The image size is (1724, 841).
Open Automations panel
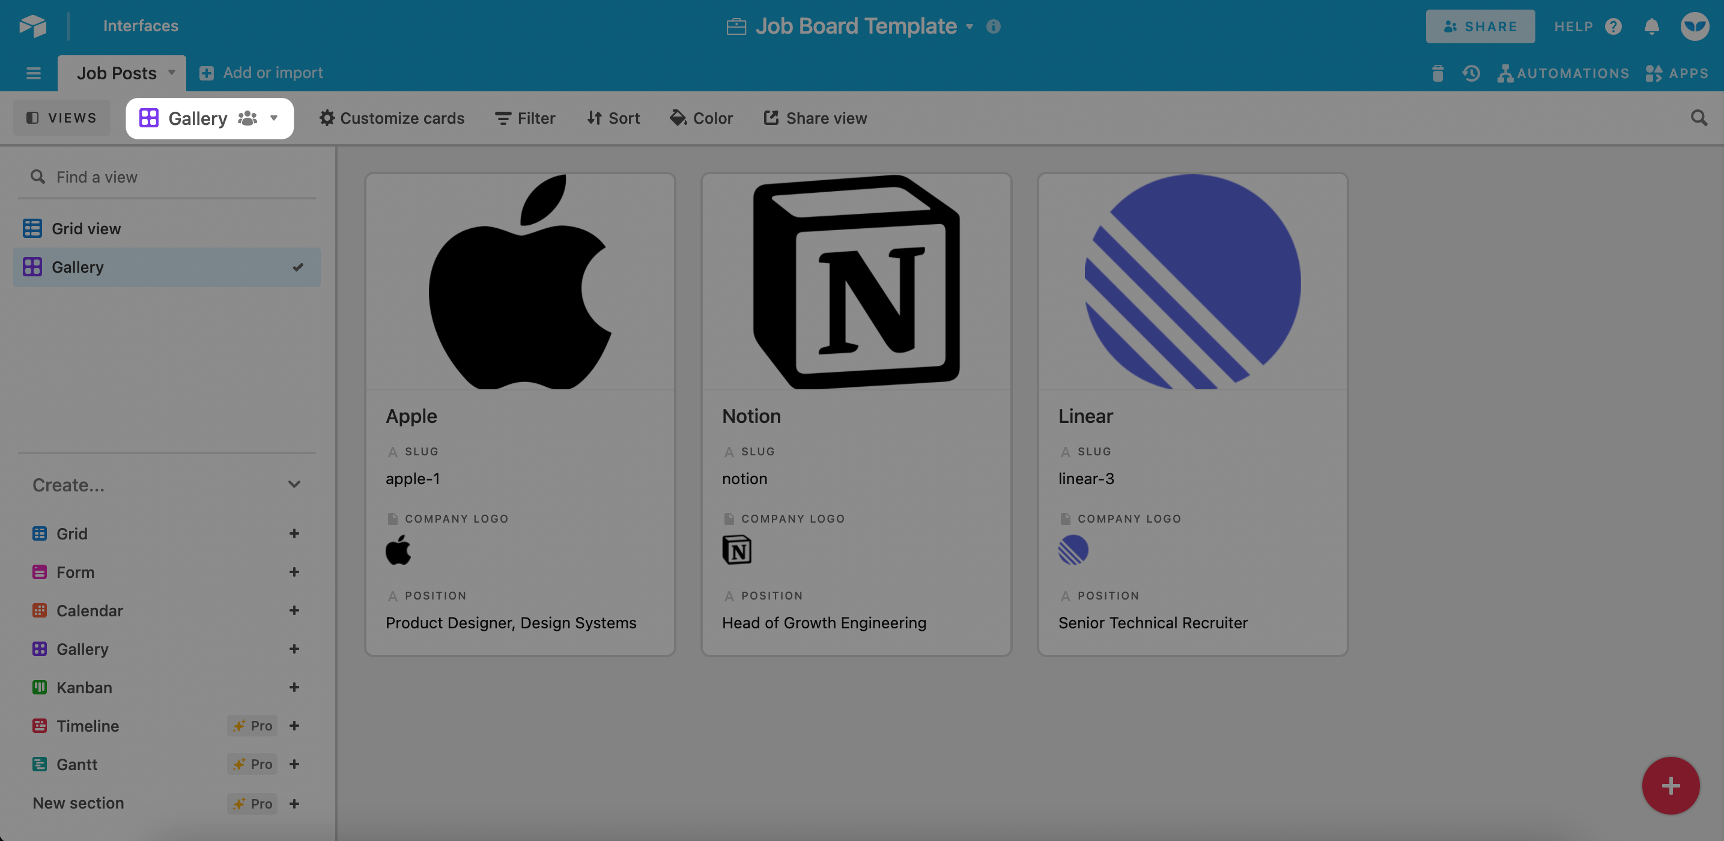(1562, 73)
